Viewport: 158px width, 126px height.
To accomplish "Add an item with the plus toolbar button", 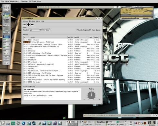I will (28, 24).
